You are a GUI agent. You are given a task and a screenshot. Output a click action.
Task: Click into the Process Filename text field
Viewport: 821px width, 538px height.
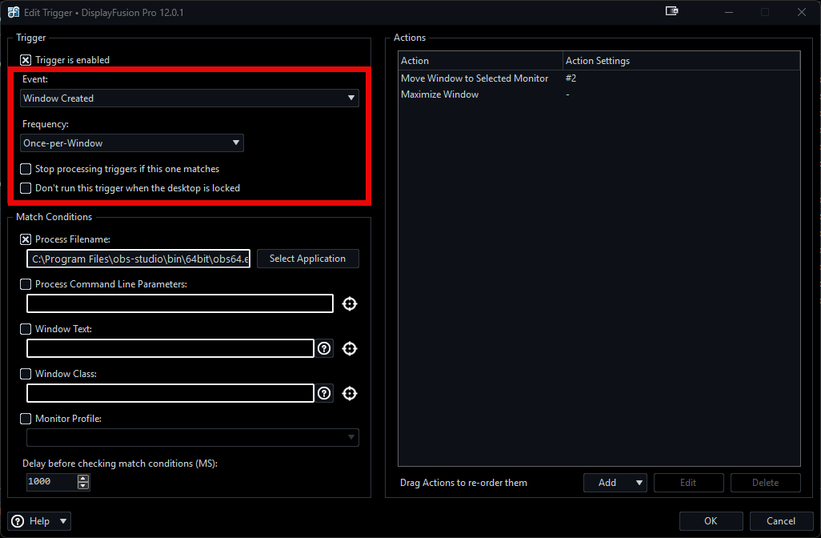(x=138, y=259)
